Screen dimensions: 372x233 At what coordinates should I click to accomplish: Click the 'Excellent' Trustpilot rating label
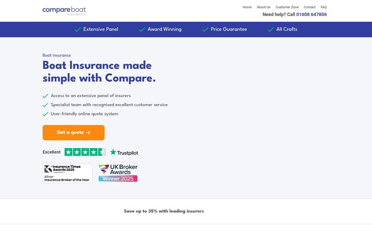point(52,152)
